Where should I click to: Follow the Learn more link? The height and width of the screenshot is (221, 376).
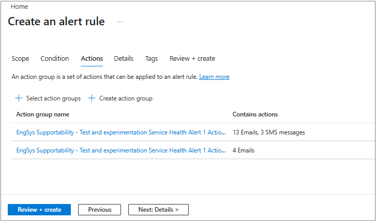[214, 77]
